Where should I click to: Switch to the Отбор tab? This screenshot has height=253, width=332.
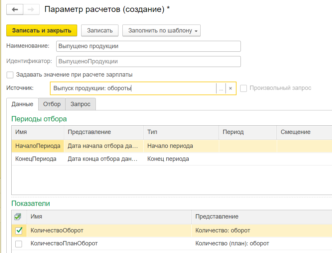point(52,104)
